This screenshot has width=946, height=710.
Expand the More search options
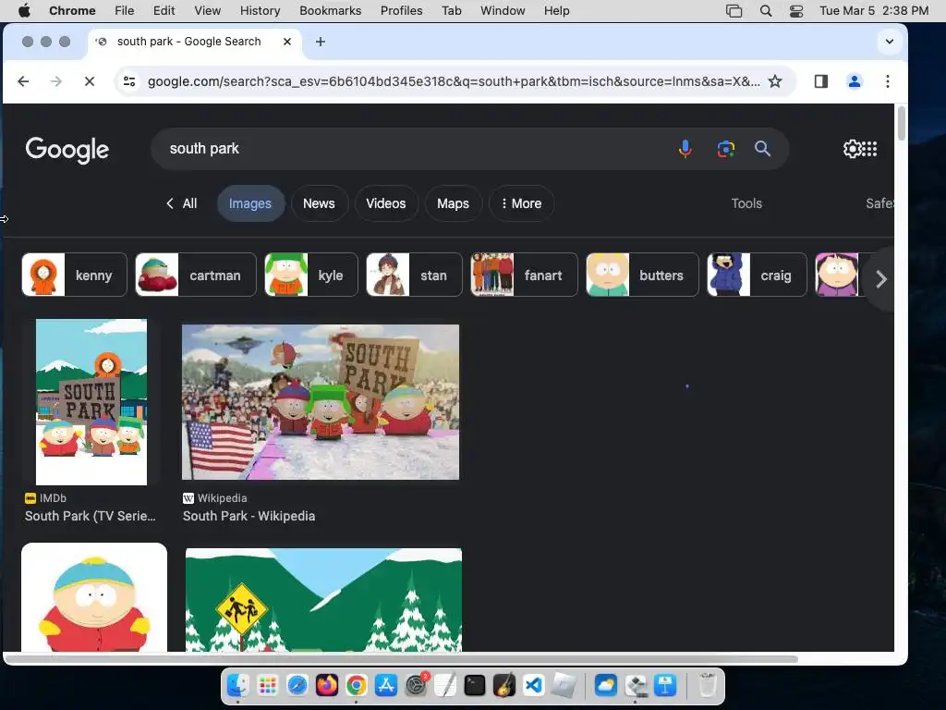click(x=521, y=203)
